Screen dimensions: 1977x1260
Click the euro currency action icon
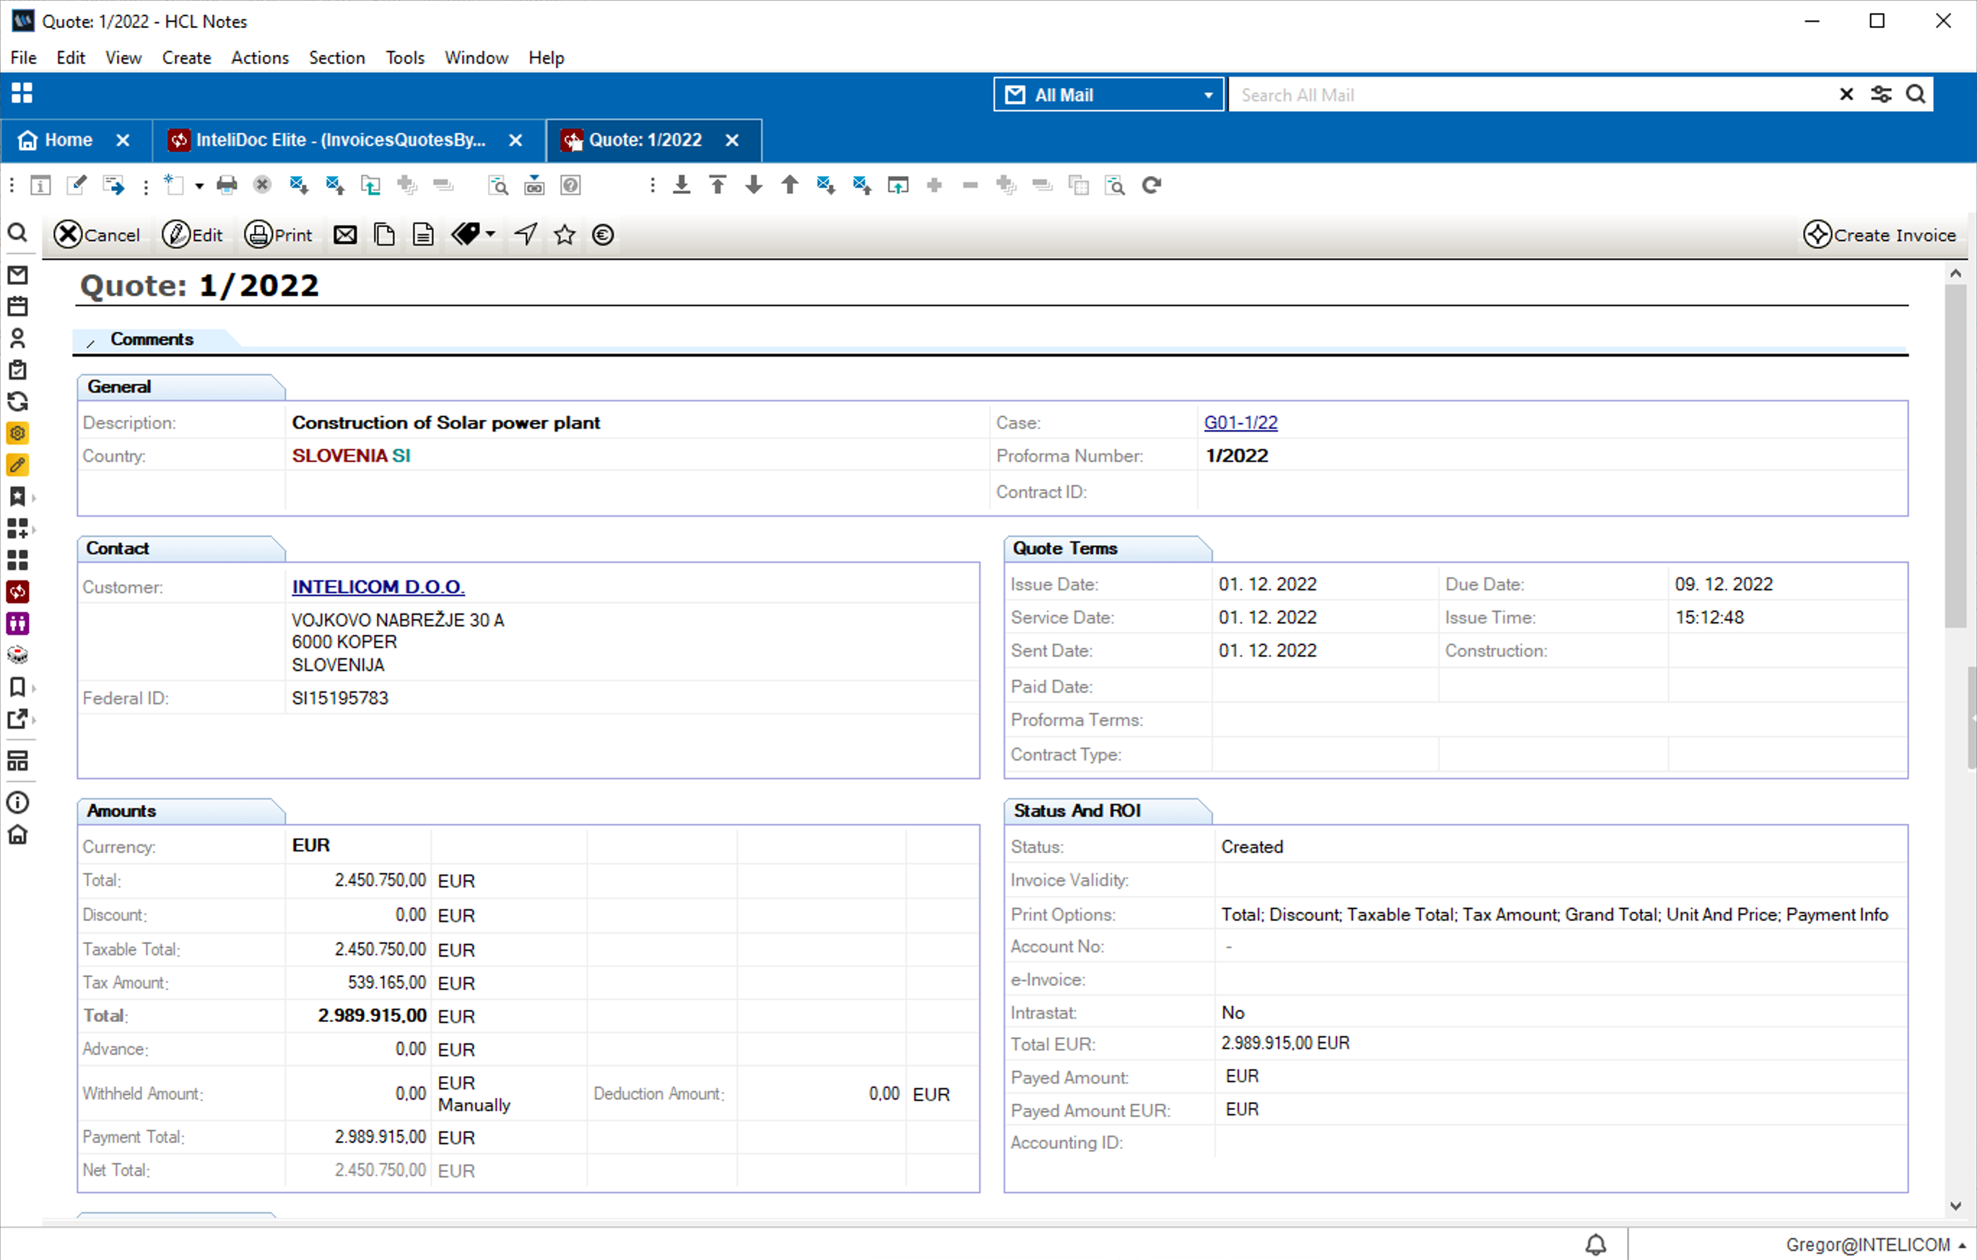[604, 235]
